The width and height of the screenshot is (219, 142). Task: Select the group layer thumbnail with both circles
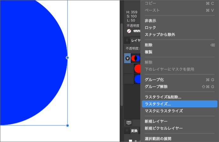point(136,58)
